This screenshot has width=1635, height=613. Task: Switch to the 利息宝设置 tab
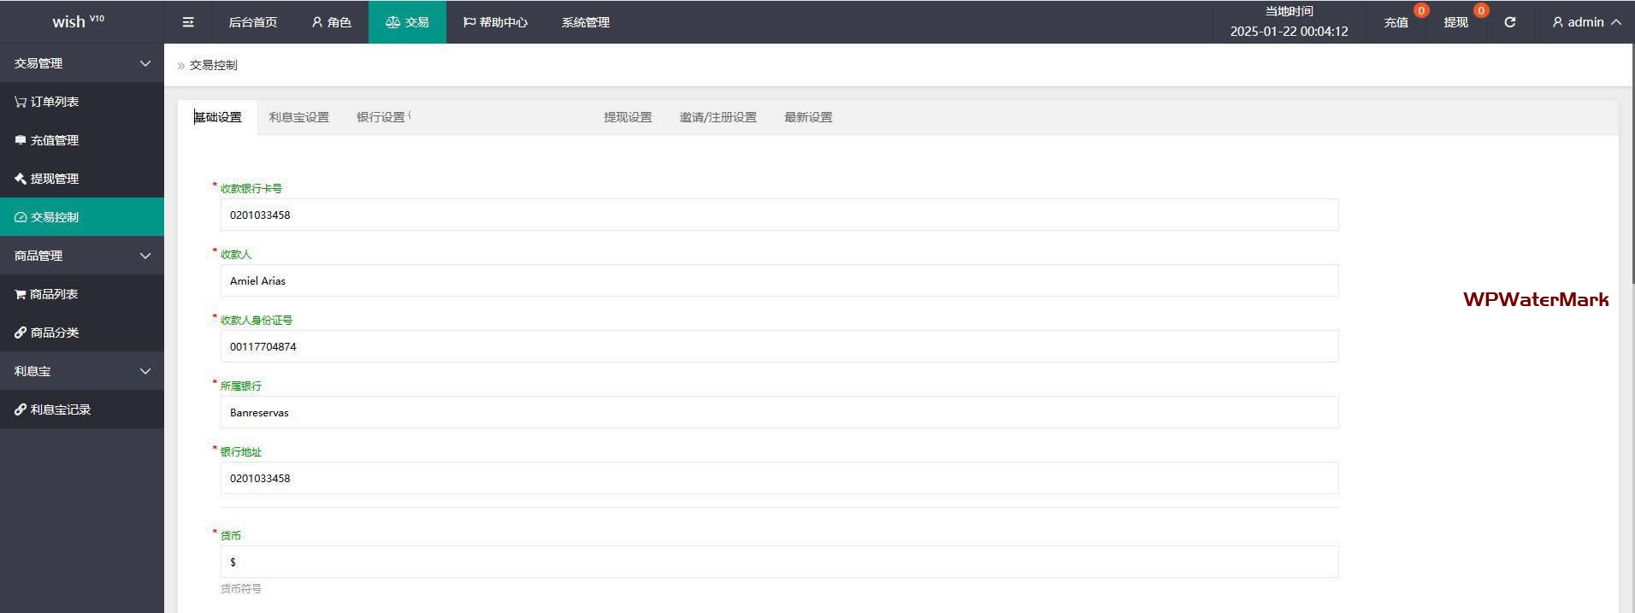point(298,117)
